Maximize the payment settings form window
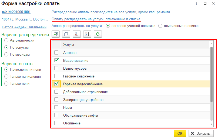218x139 pixels. [205, 3]
